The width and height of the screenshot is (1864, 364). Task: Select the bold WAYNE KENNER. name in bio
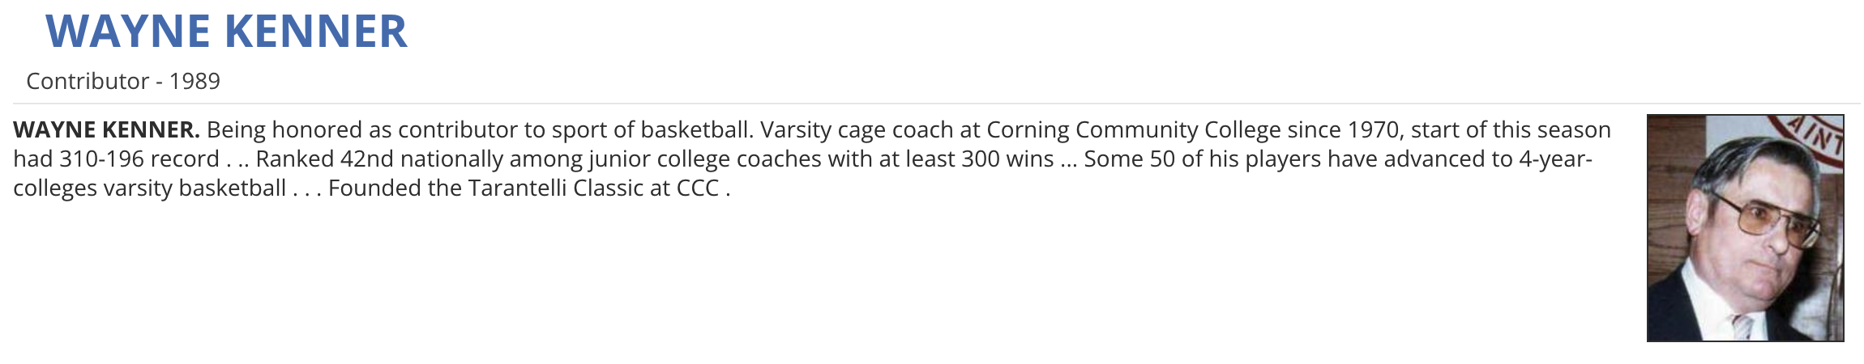(106, 129)
